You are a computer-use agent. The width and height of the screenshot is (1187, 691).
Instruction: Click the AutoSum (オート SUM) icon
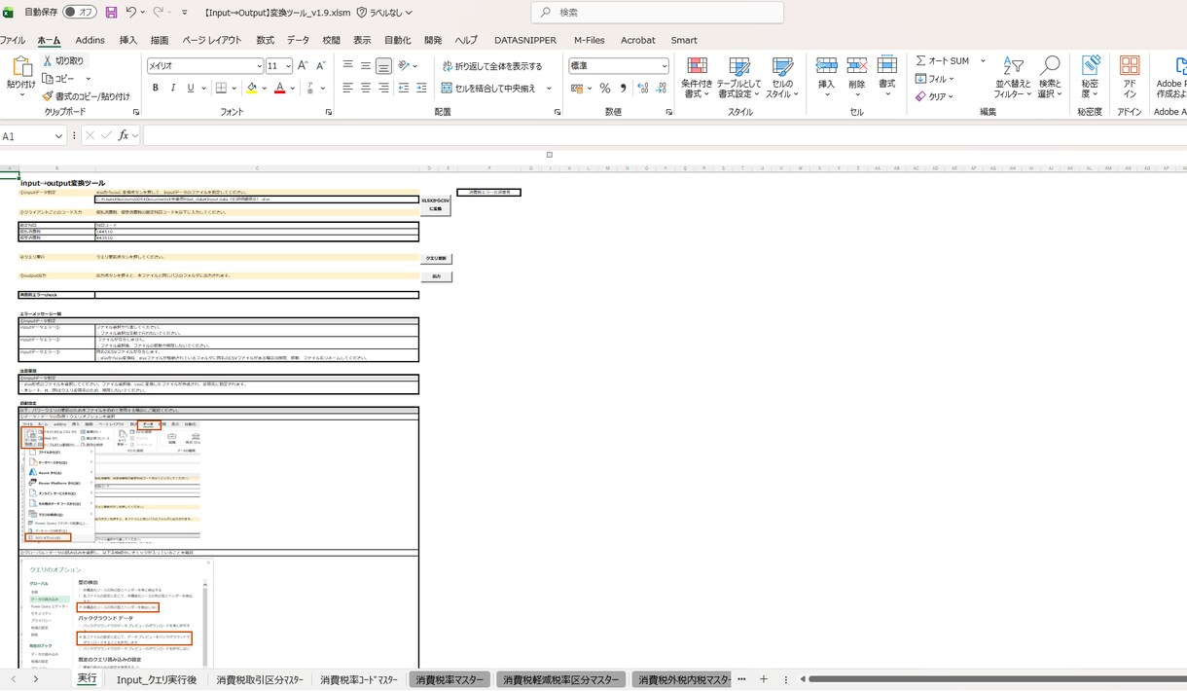coord(920,60)
